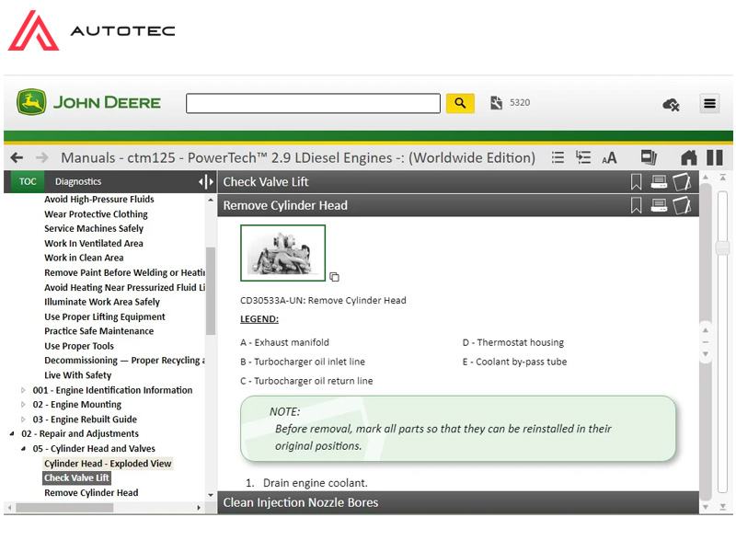
Task: Open Wear Protective Clothing topic
Action: tap(96, 214)
